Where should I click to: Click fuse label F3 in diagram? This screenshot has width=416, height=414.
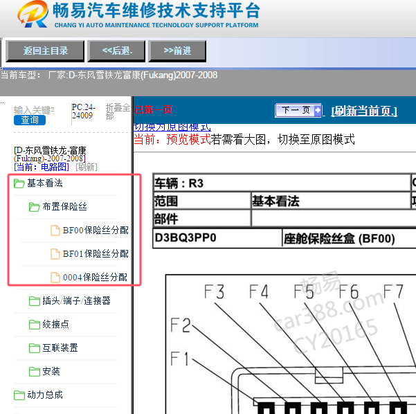[214, 291]
